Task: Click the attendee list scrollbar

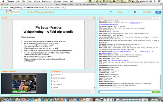Action: [95, 88]
